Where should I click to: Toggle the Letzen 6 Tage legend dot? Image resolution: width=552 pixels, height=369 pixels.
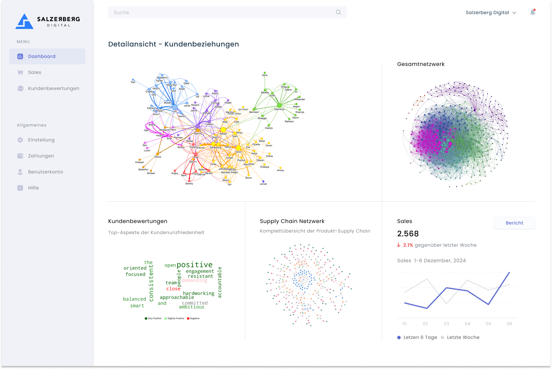(x=399, y=337)
